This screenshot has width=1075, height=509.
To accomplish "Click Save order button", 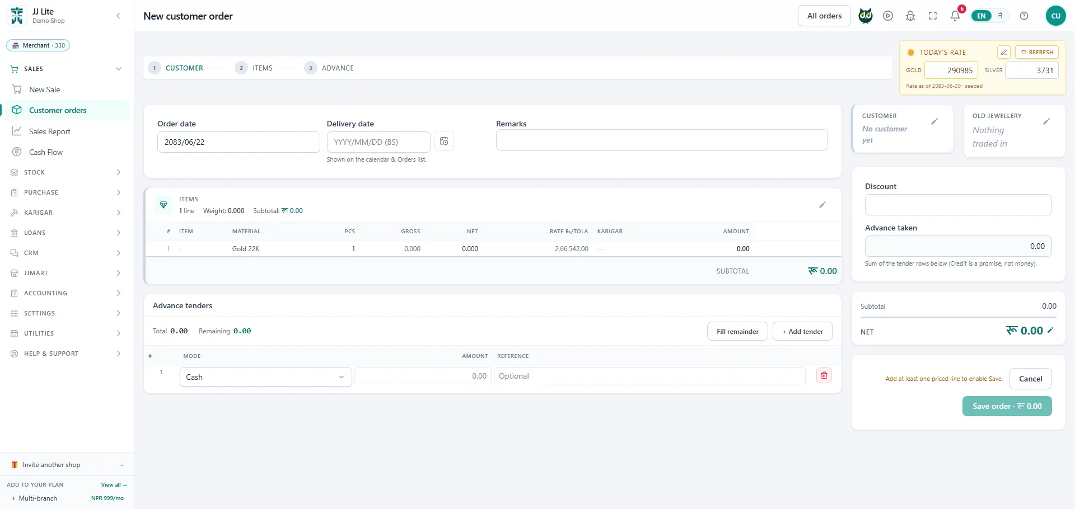I will pos(1007,406).
